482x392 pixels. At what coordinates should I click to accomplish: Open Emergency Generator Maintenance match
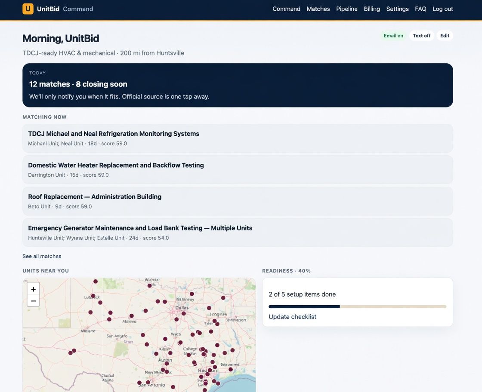(x=238, y=233)
